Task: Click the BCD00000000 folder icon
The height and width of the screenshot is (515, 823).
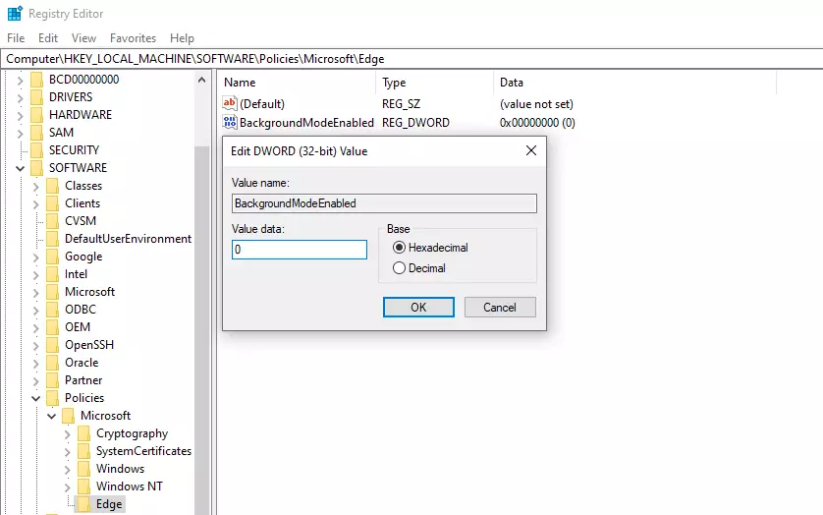Action: click(36, 80)
